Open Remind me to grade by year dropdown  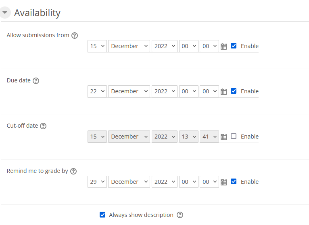[165, 182]
